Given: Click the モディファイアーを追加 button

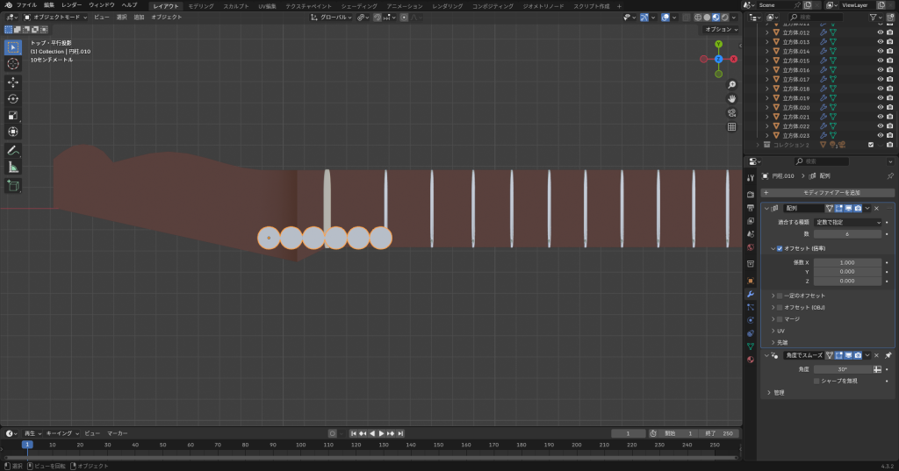Looking at the screenshot, I should pyautogui.click(x=831, y=193).
